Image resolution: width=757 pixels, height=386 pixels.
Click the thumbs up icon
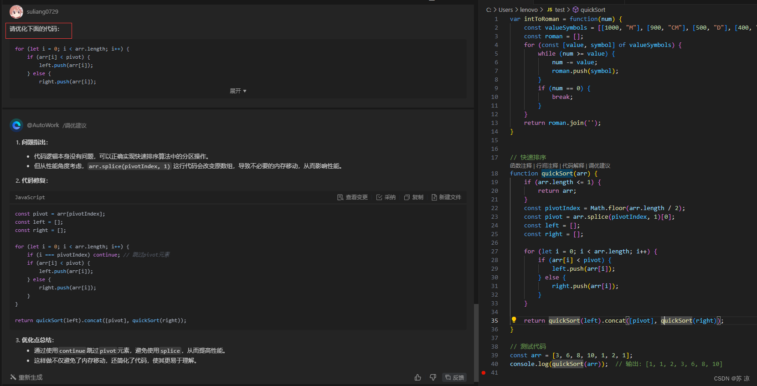pos(418,377)
